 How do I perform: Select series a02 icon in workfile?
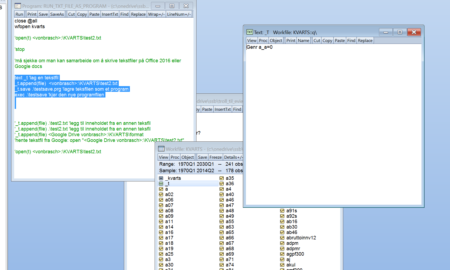(x=161, y=194)
